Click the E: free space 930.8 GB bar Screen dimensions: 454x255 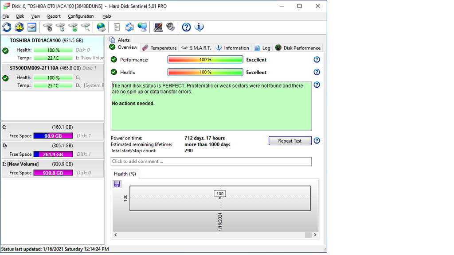[53, 173]
